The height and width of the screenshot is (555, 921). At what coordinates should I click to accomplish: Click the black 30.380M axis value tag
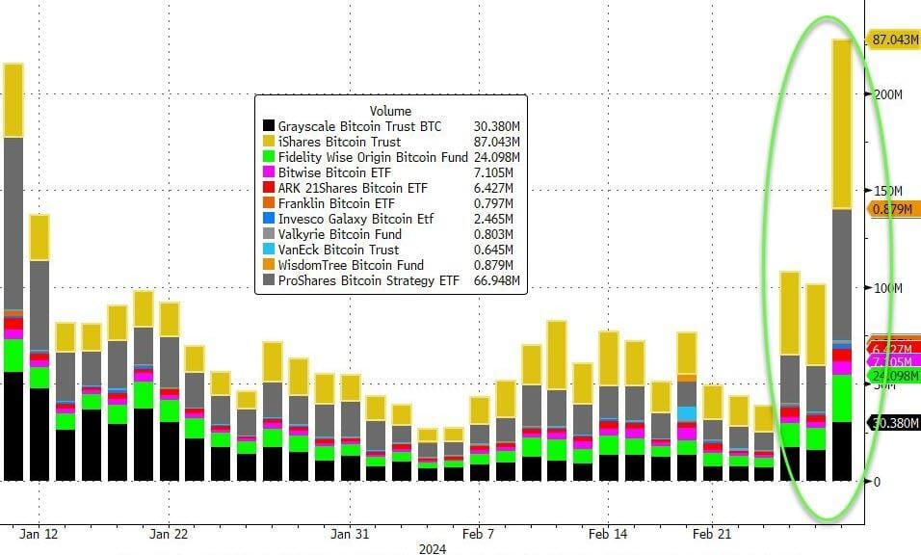coord(894,423)
